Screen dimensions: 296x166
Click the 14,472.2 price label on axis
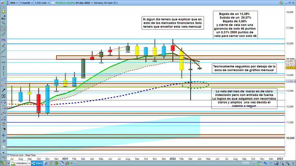290,68
